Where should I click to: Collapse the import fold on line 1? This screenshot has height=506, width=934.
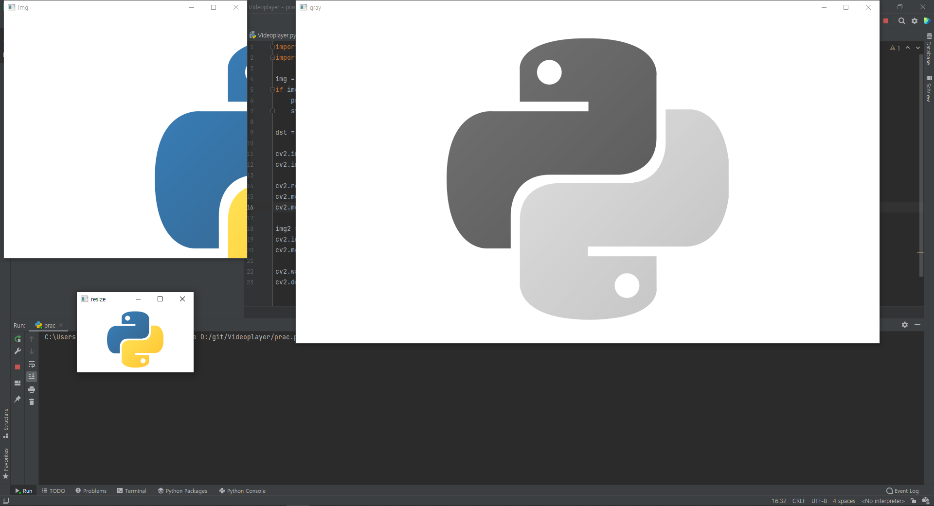pyautogui.click(x=272, y=47)
